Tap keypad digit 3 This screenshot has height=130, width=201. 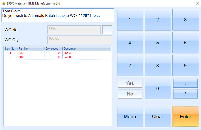pyautogui.click(x=186, y=20)
